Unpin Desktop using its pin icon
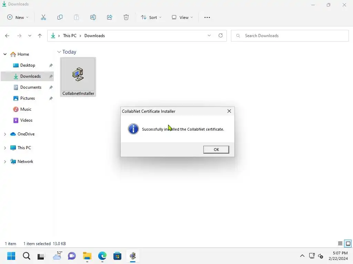The width and height of the screenshot is (353, 264). 51,65
